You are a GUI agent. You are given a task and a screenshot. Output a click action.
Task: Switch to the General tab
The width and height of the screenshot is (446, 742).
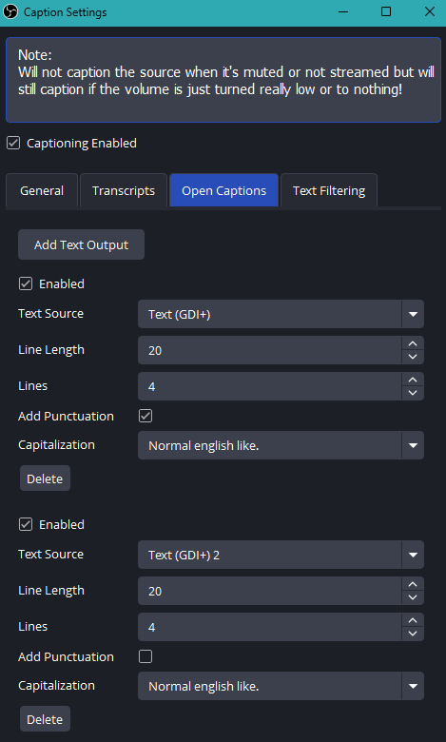[x=42, y=190]
